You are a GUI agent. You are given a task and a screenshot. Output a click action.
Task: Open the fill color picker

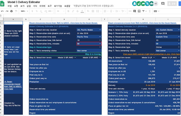click(88, 11)
